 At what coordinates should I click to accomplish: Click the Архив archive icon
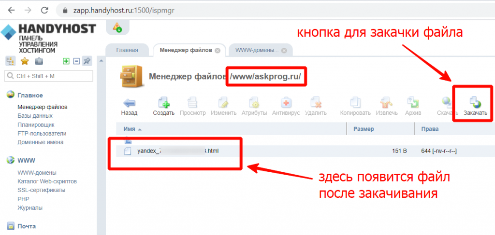coord(413,102)
